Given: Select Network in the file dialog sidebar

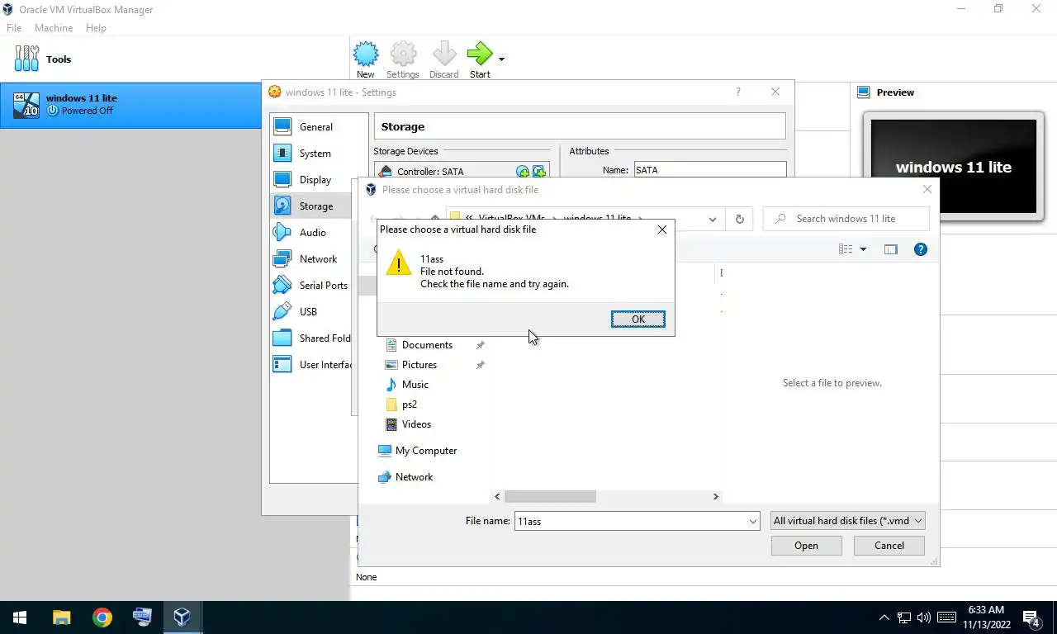Looking at the screenshot, I should click(414, 477).
